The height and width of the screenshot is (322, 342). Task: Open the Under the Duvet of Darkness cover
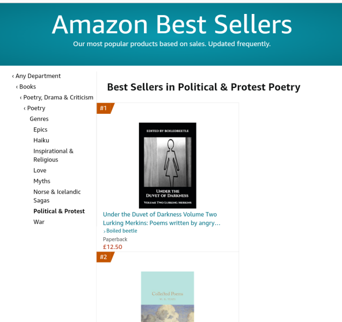pos(168,165)
